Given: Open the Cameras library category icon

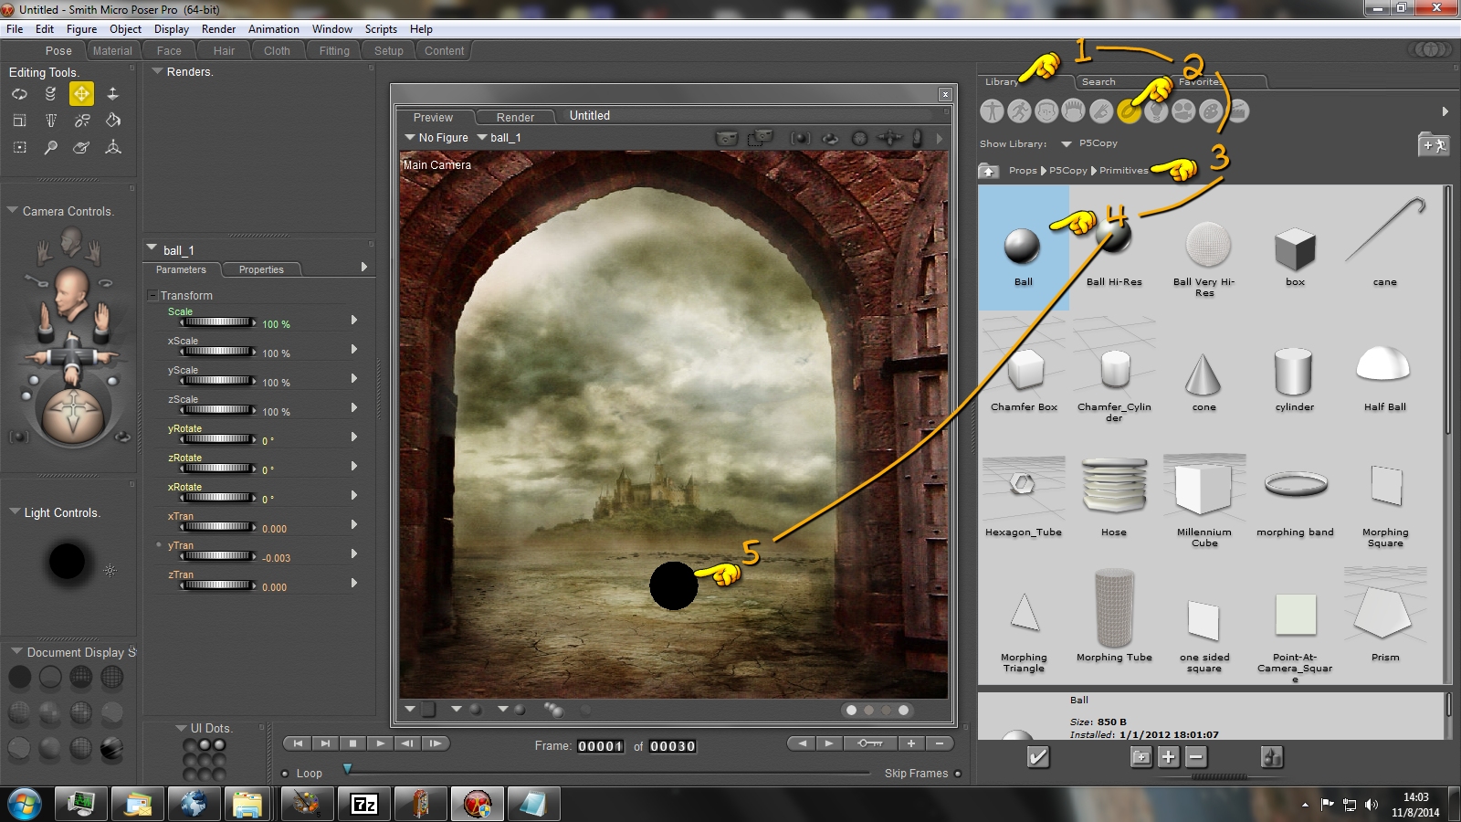Looking at the screenshot, I should (1183, 111).
